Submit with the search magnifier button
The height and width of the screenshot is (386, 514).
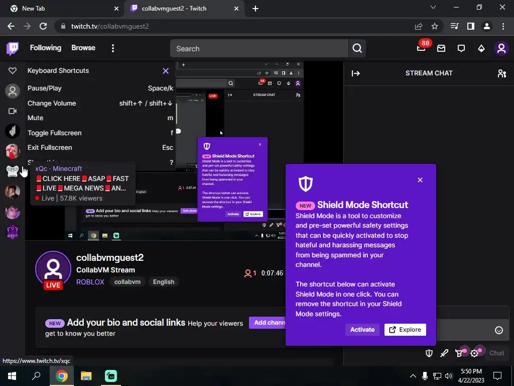357,49
